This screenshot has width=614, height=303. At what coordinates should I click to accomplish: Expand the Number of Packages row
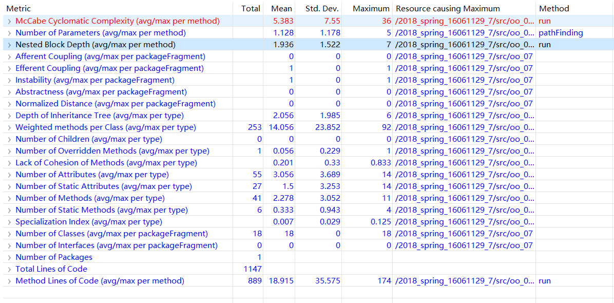click(9, 257)
